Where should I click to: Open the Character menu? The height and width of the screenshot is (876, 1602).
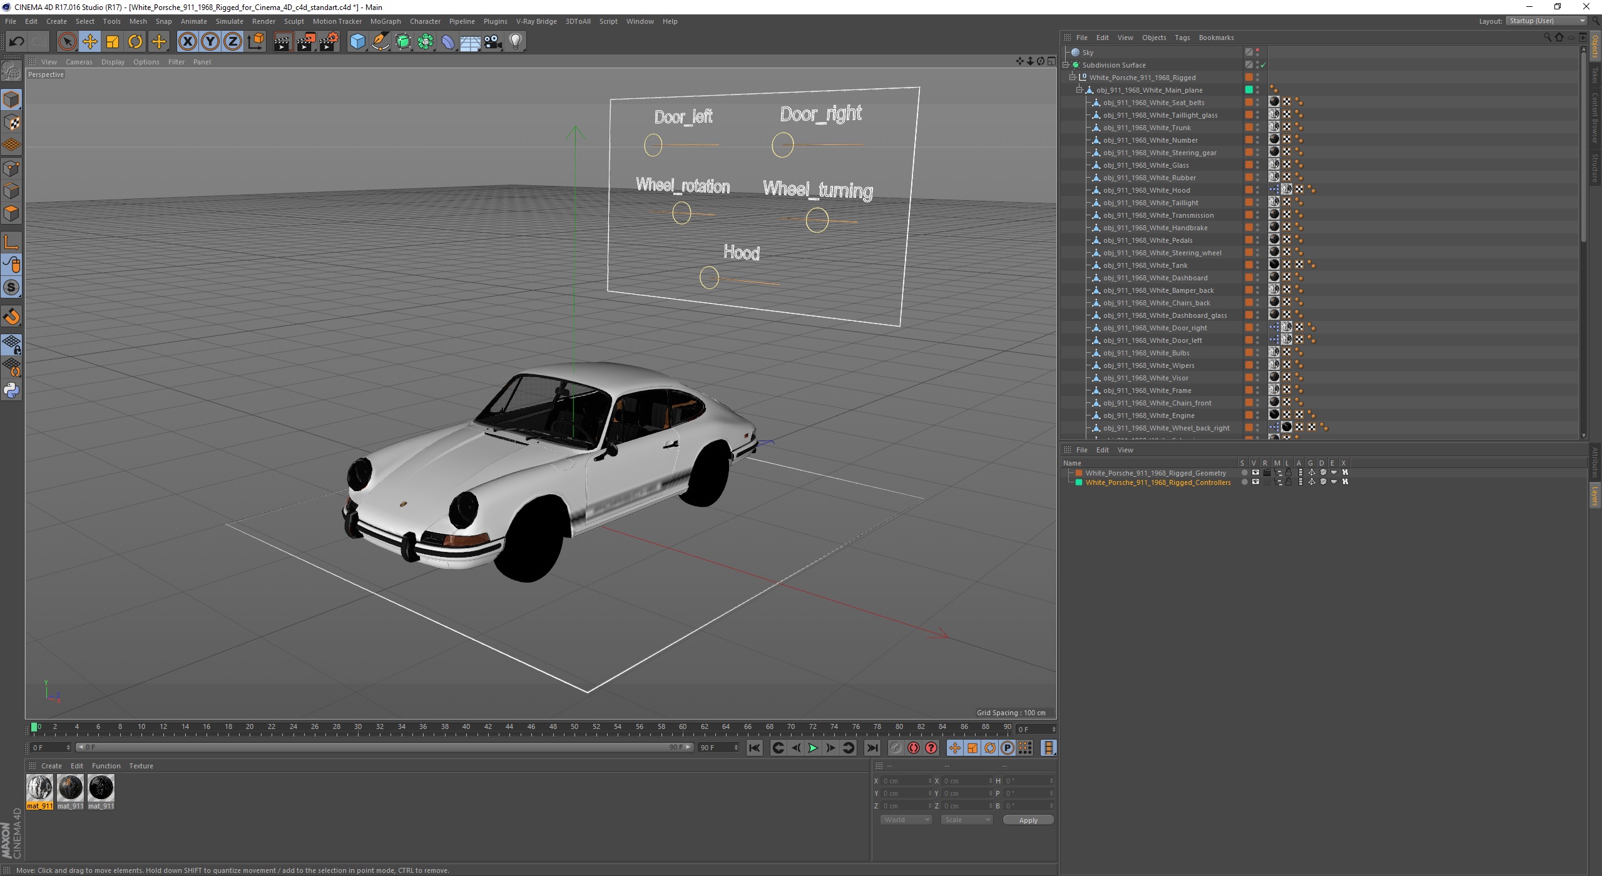pyautogui.click(x=425, y=21)
